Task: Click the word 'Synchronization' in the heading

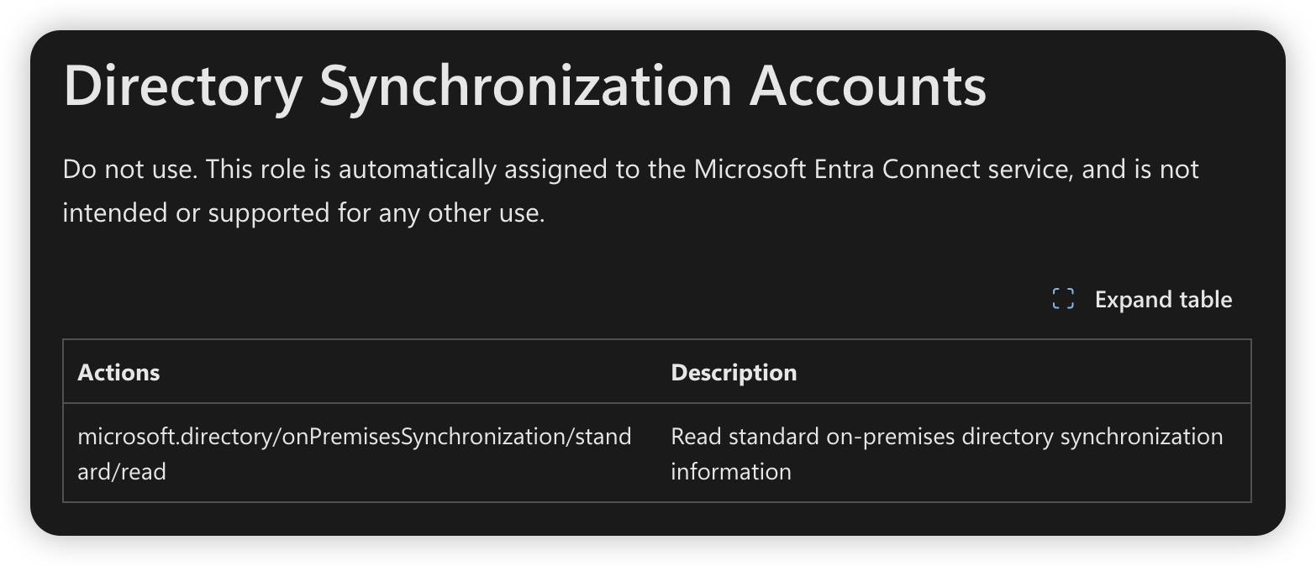Action: point(525,86)
